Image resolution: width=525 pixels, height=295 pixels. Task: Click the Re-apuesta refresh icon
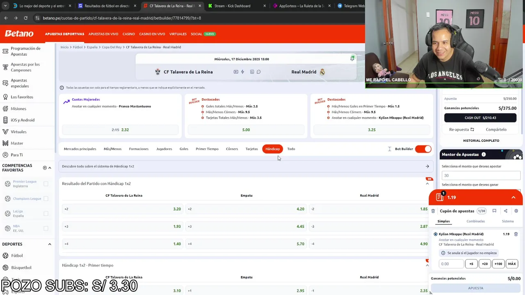click(472, 129)
